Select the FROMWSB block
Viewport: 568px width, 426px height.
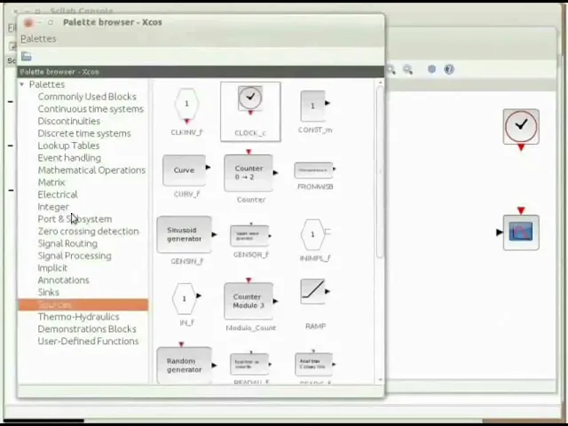click(315, 170)
